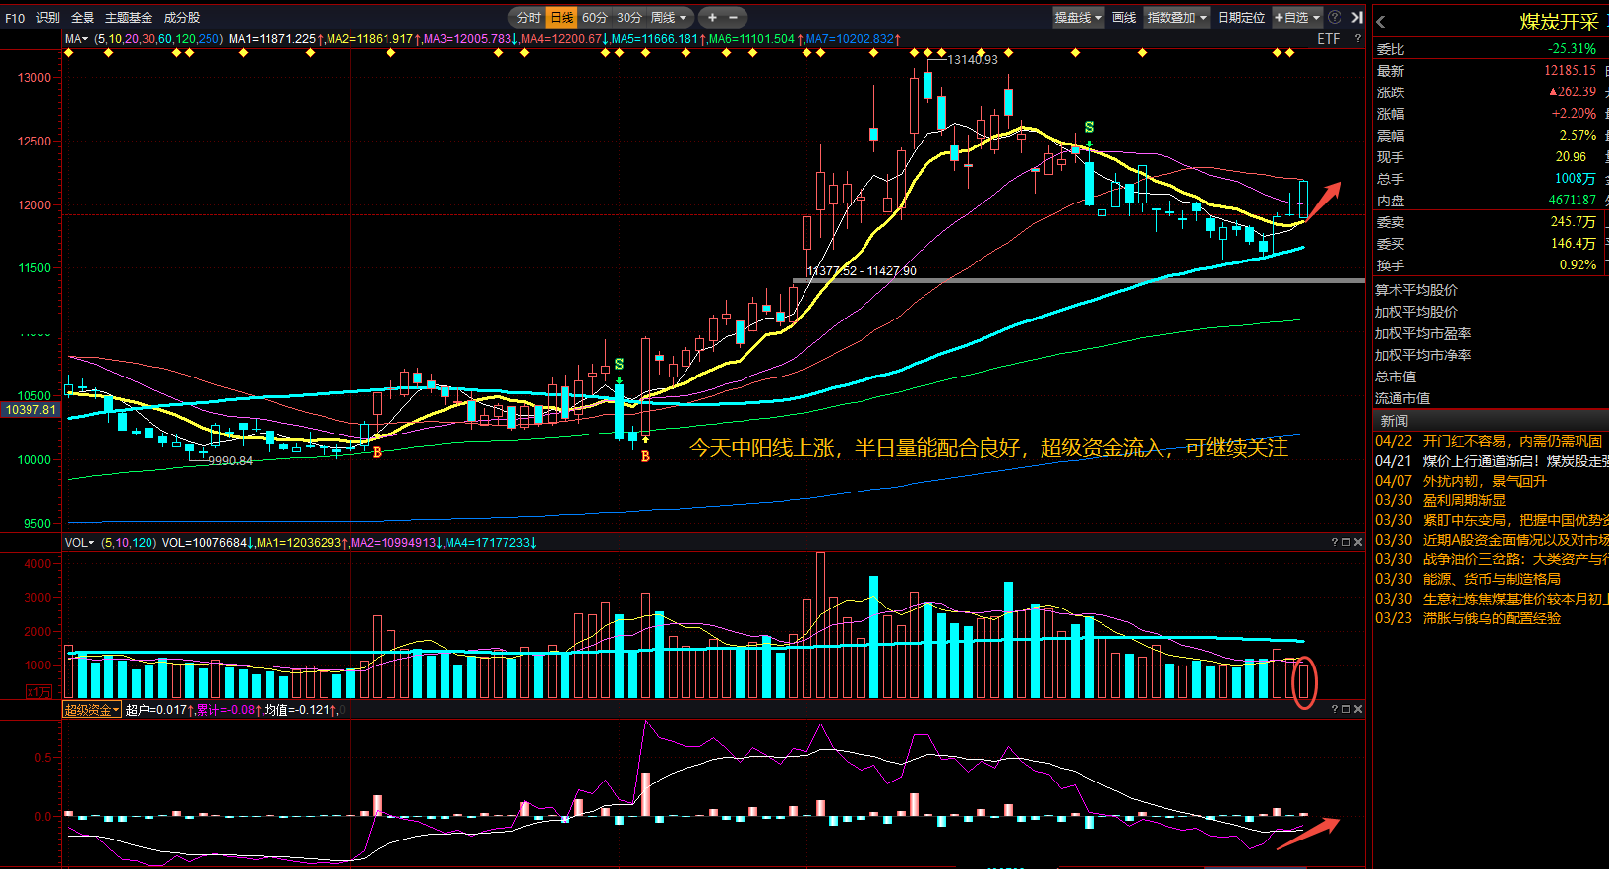This screenshot has height=869, width=1609.
Task: Click the magenta 20-day MA parameter
Action: (132, 39)
